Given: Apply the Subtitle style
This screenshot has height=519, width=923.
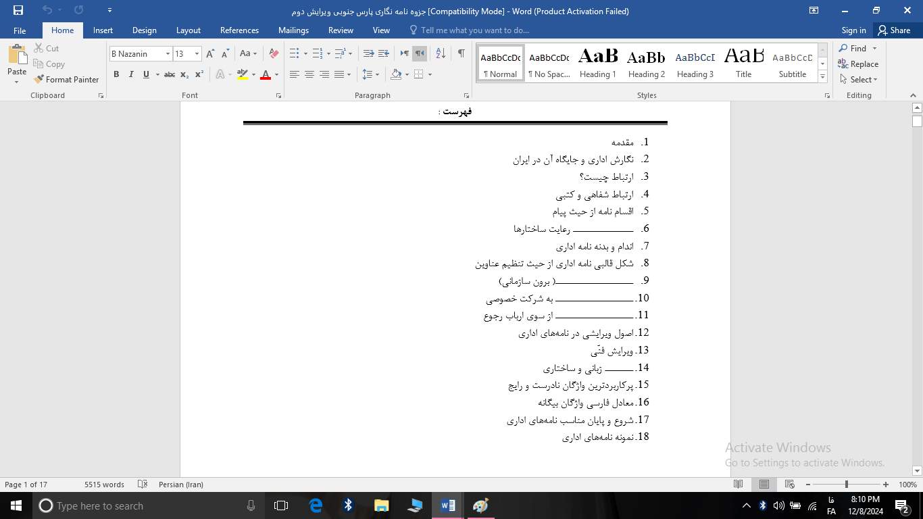Looking at the screenshot, I should point(793,63).
